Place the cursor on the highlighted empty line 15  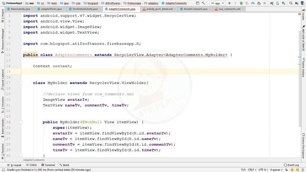pyautogui.click(x=160, y=72)
